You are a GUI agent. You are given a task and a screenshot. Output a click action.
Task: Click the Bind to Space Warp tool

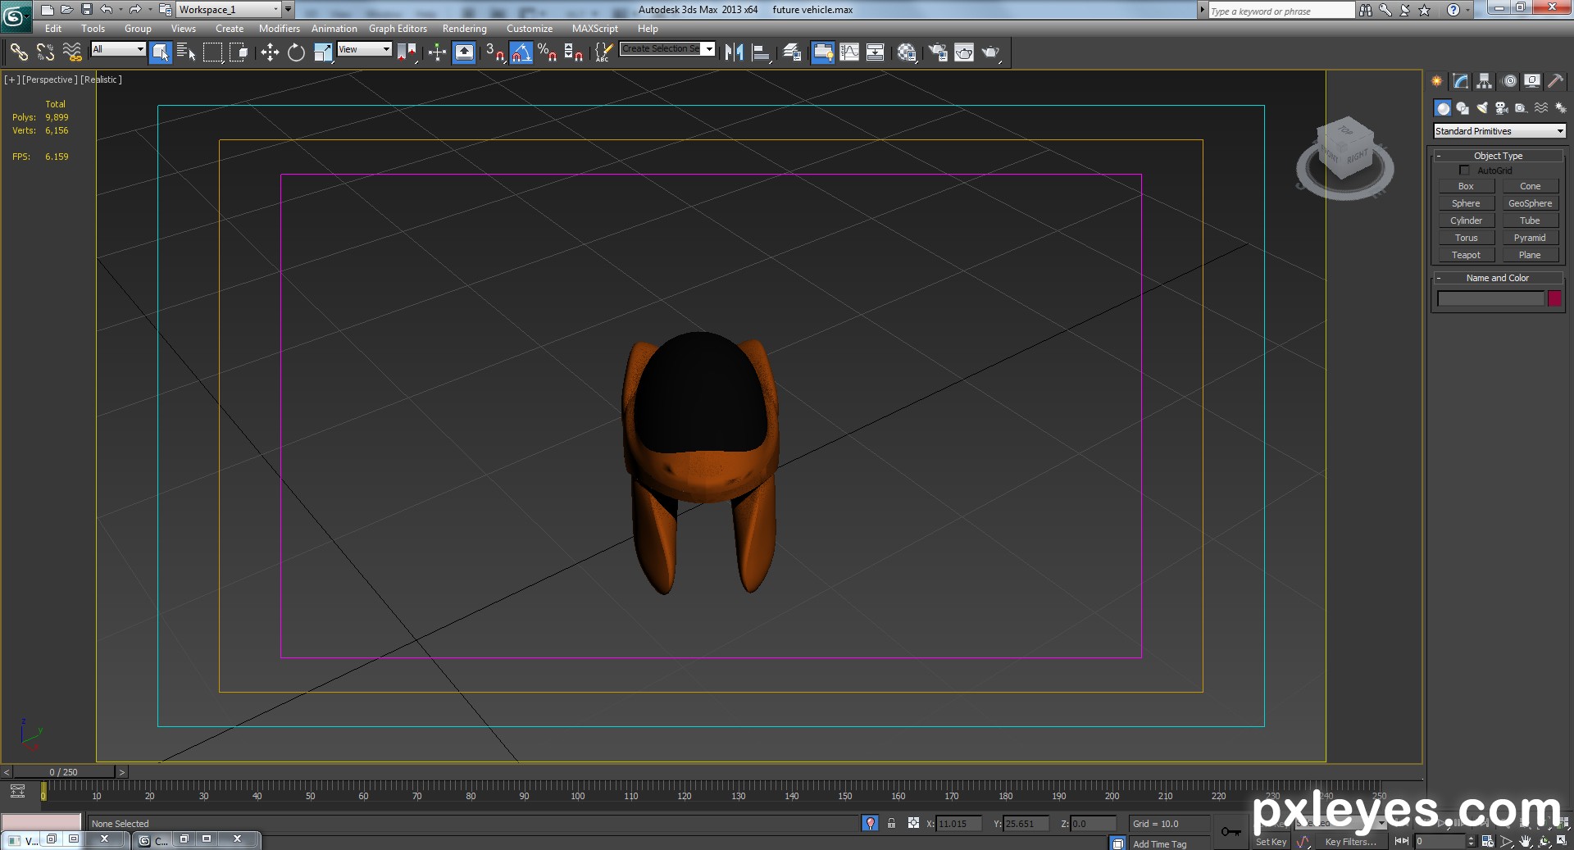point(72,52)
